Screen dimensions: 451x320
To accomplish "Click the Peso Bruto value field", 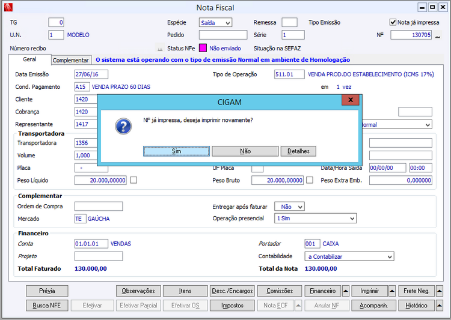I will click(277, 180).
